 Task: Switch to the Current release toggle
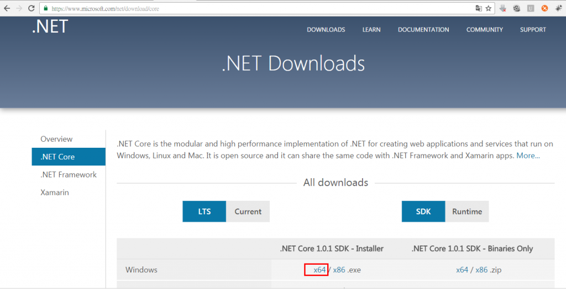pos(248,212)
